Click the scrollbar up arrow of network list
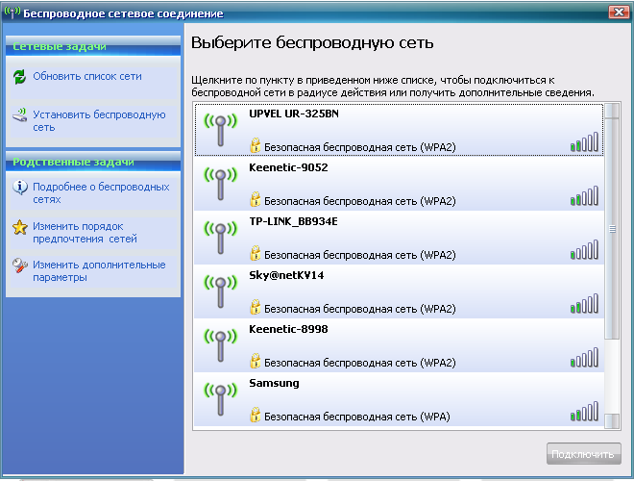The height and width of the screenshot is (481, 634). [612, 111]
